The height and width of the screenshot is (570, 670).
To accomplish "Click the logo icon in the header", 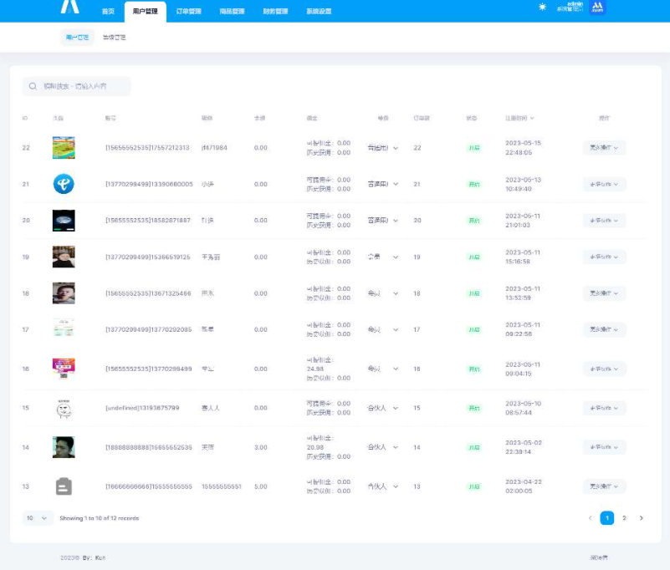I will (69, 7).
